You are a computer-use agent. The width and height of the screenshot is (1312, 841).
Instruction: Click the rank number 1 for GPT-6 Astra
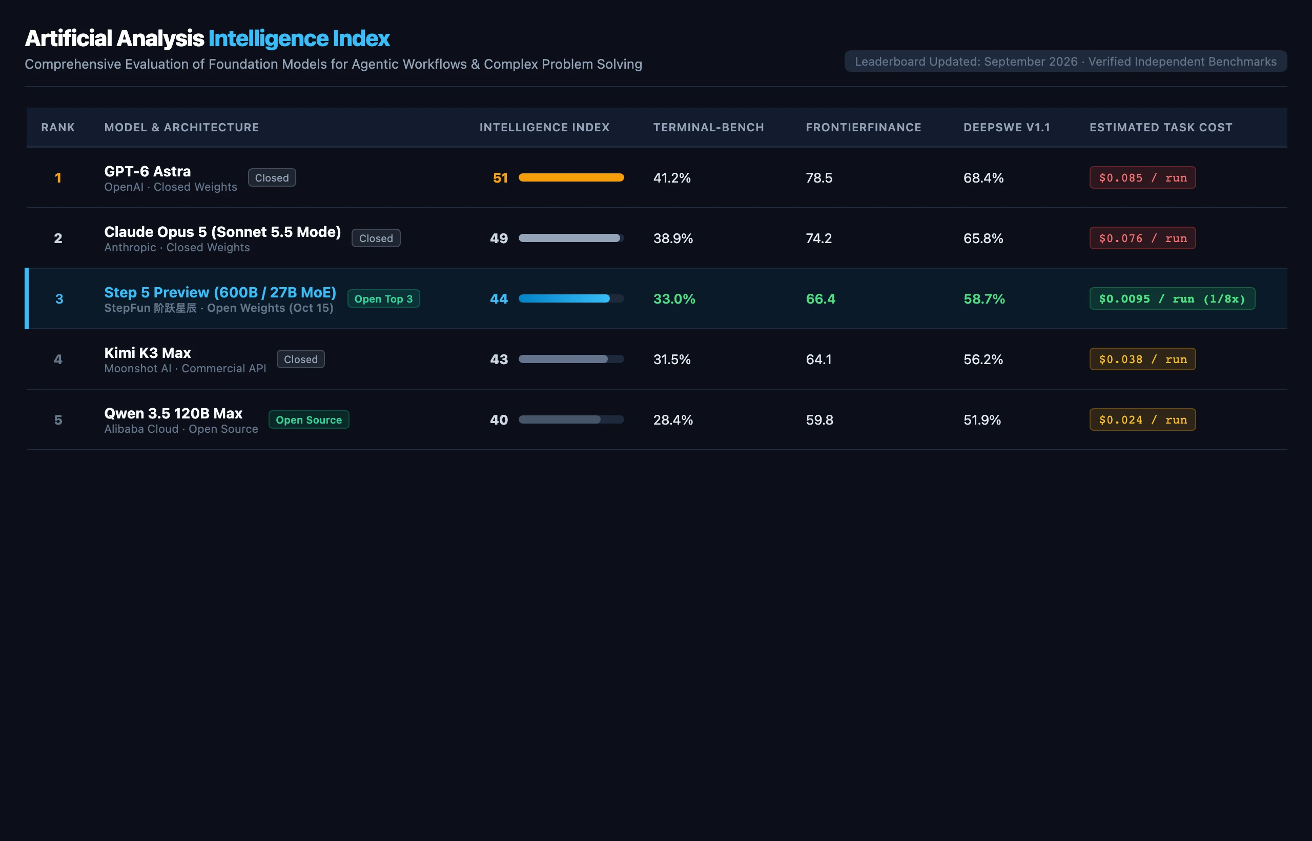[x=58, y=178]
